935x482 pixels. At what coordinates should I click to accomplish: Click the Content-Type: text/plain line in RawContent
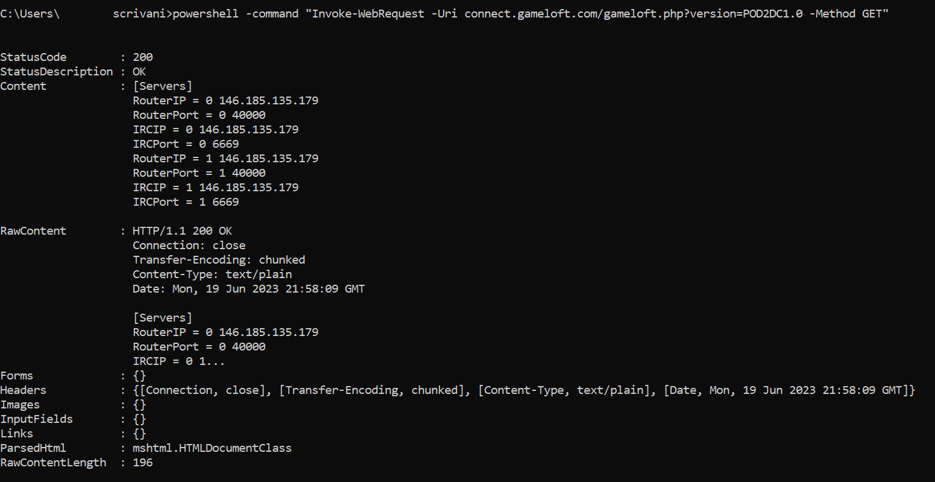tap(212, 274)
